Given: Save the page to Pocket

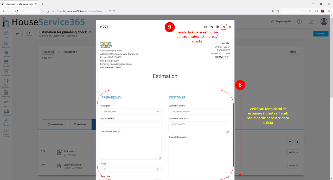Looking at the screenshot, I should 304,11.
